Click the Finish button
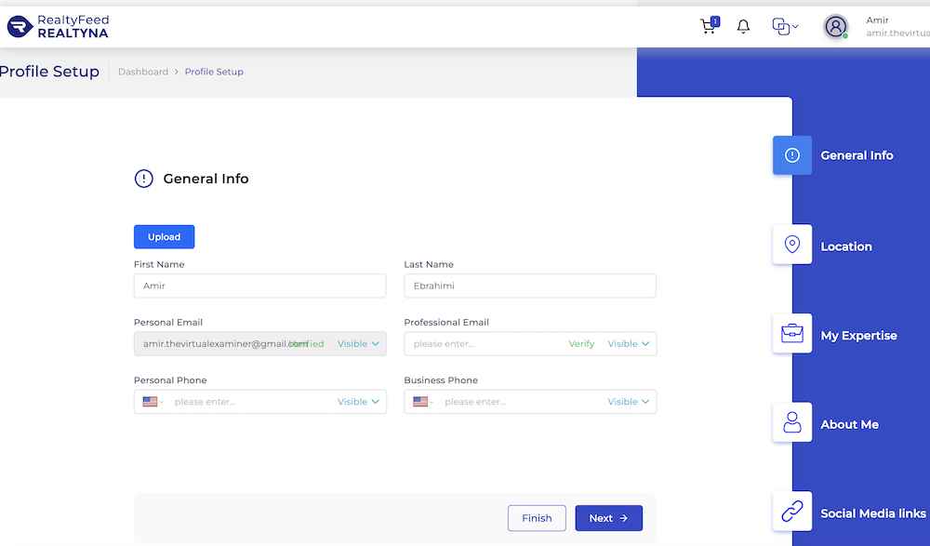The width and height of the screenshot is (930, 546). [x=537, y=518]
